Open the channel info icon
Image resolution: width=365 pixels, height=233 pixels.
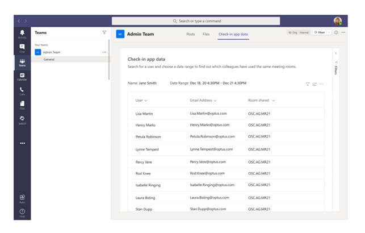tap(336, 32)
